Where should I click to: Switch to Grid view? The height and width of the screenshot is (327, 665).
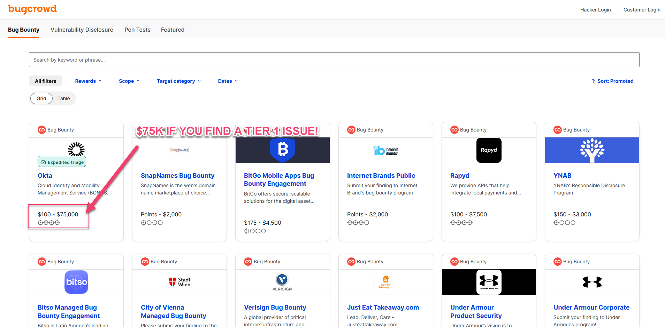point(41,98)
